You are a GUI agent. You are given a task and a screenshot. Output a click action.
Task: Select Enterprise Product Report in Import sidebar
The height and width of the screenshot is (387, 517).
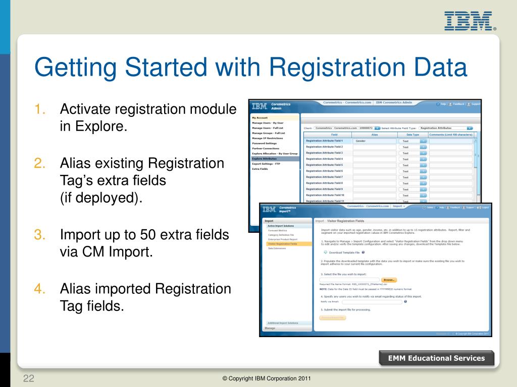point(283,239)
